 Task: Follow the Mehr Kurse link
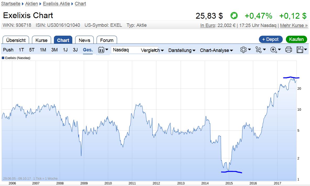coord(294,25)
